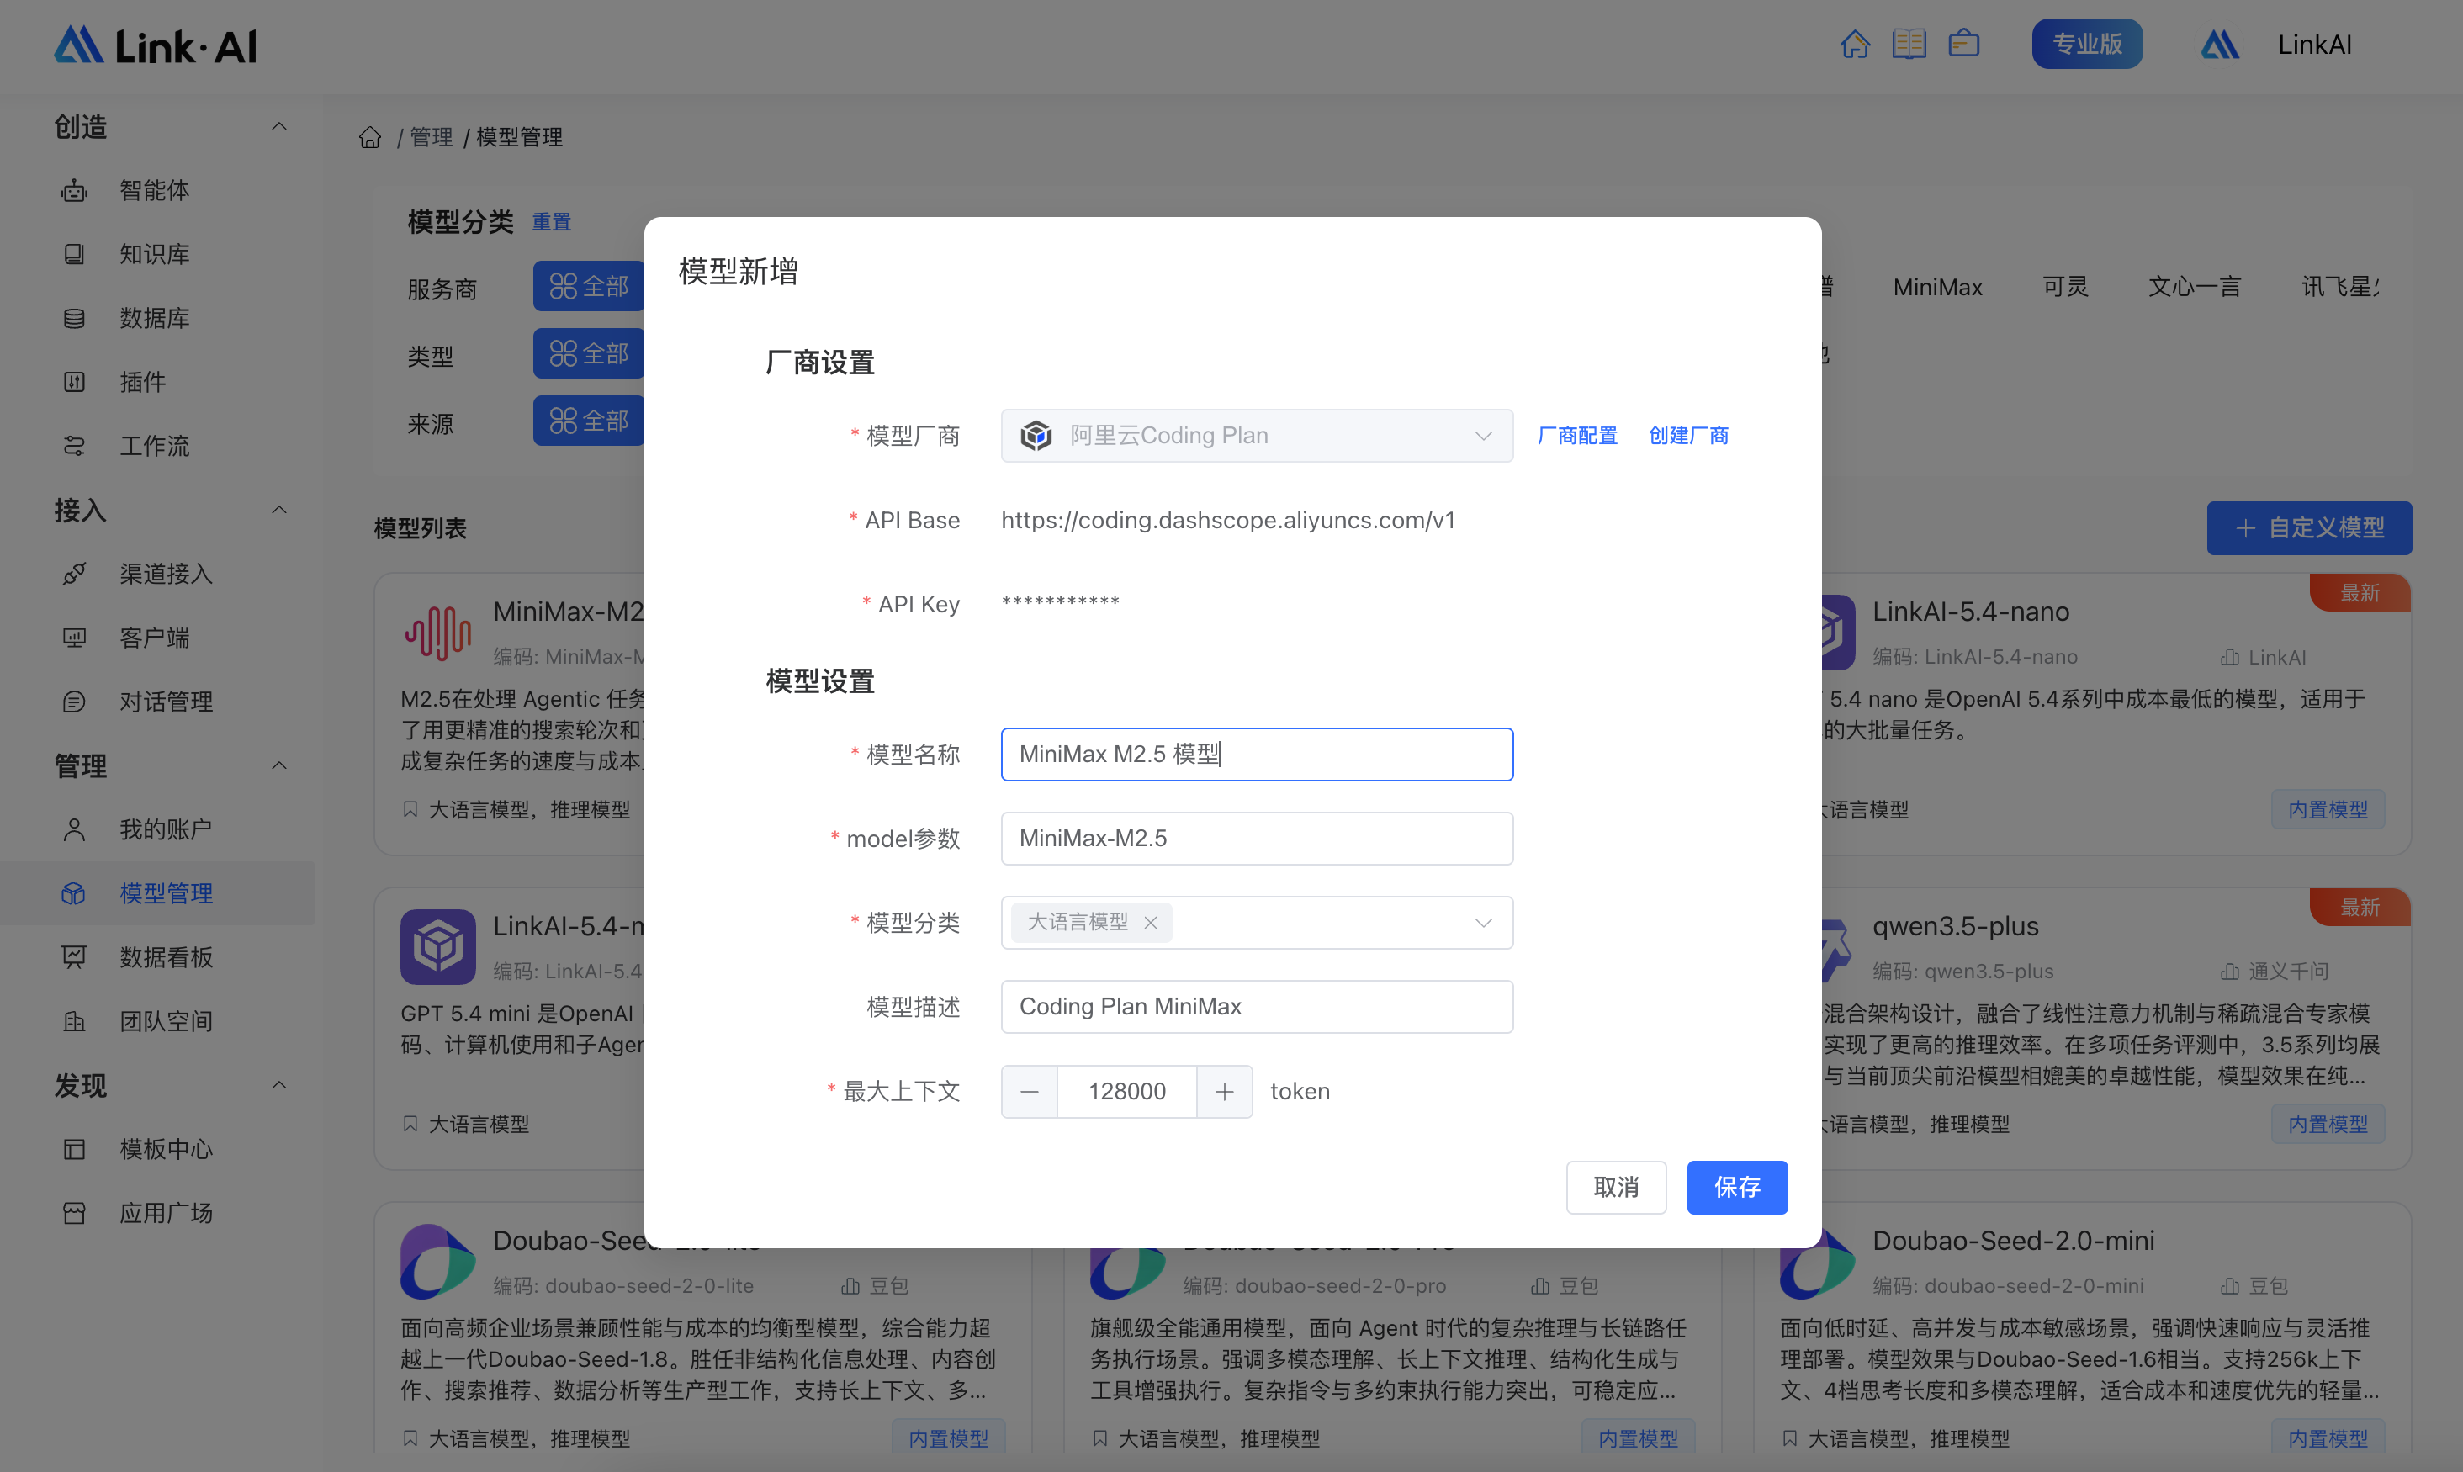Open 知识库 in sidebar

coord(154,254)
